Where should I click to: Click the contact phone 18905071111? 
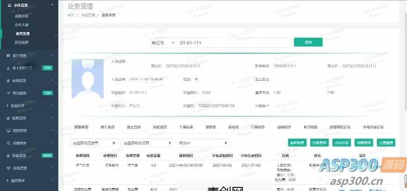point(284,66)
